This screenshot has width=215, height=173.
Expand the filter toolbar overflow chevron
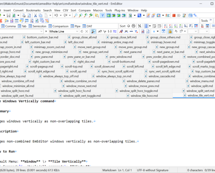click(x=46, y=31)
